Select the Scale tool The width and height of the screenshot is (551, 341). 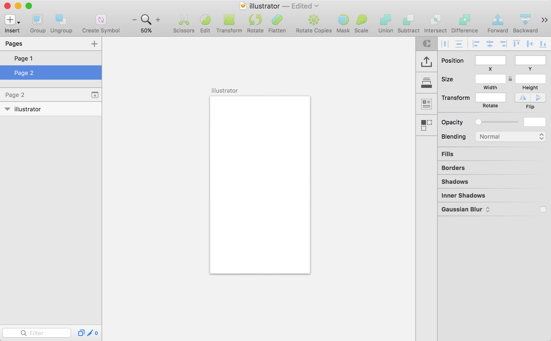(361, 20)
